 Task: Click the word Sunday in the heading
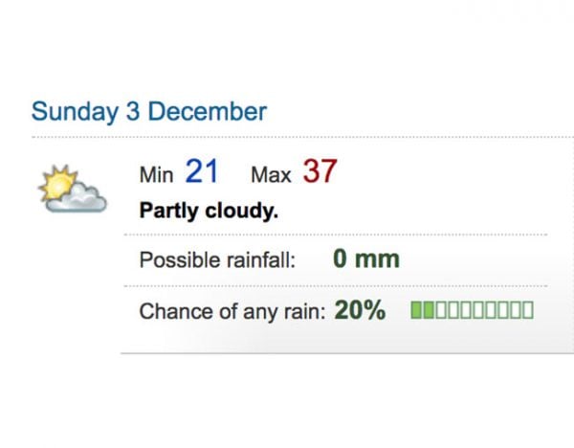pyautogui.click(x=75, y=112)
